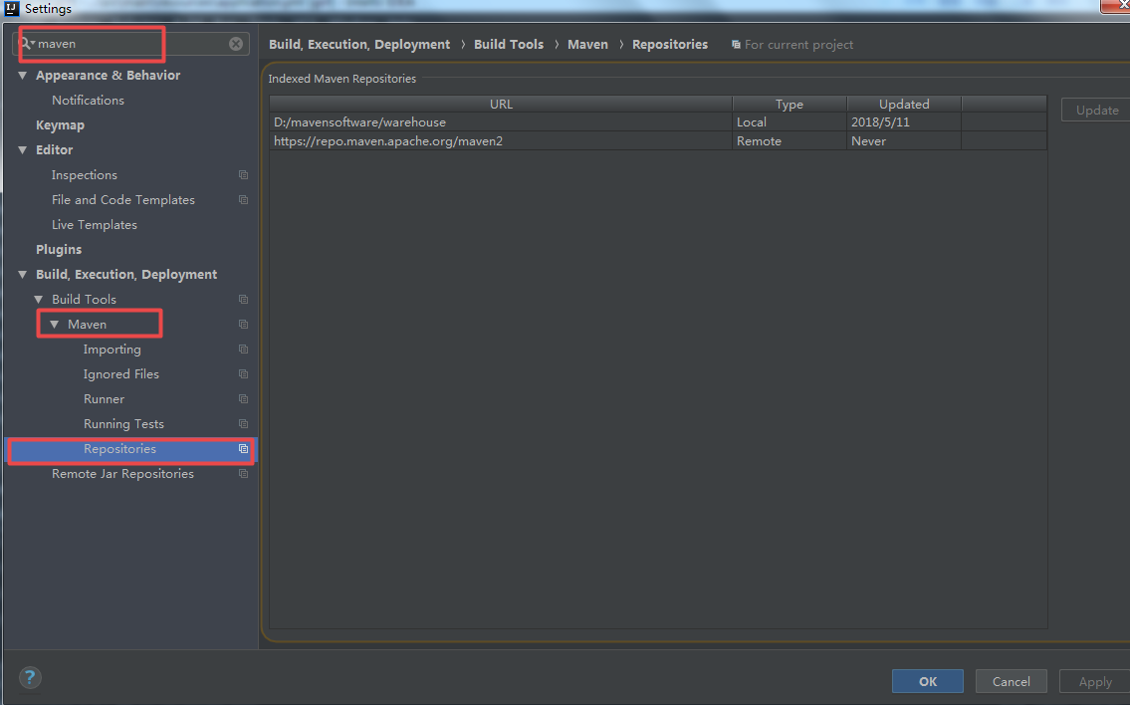Click the project-level icon on the selected Repositories row
Viewport: 1130px width, 705px height.
point(244,448)
